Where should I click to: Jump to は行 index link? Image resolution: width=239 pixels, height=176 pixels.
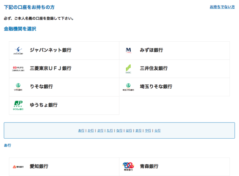click(x=129, y=131)
